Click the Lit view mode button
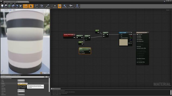 point(11,10)
